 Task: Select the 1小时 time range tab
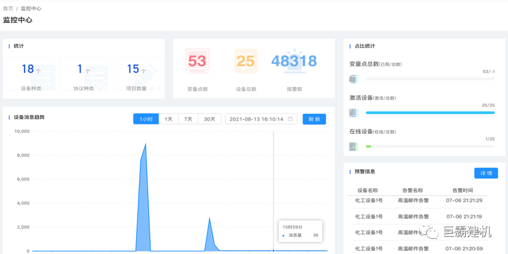(146, 119)
